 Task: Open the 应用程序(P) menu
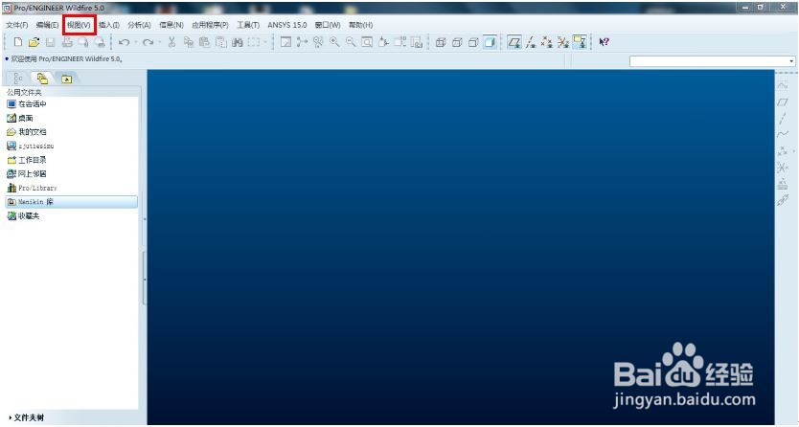tap(210, 25)
